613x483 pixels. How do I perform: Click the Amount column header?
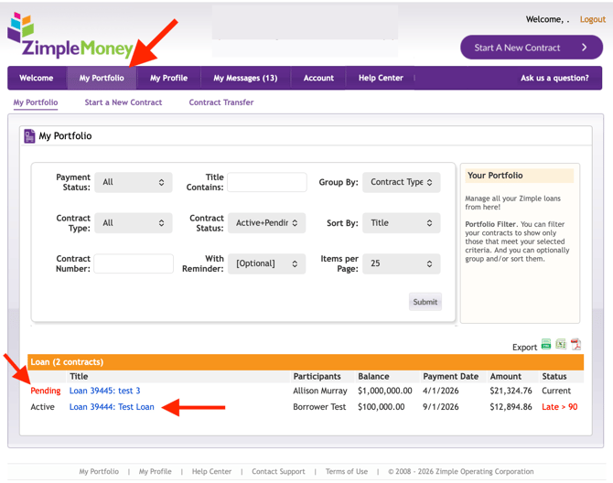505,376
